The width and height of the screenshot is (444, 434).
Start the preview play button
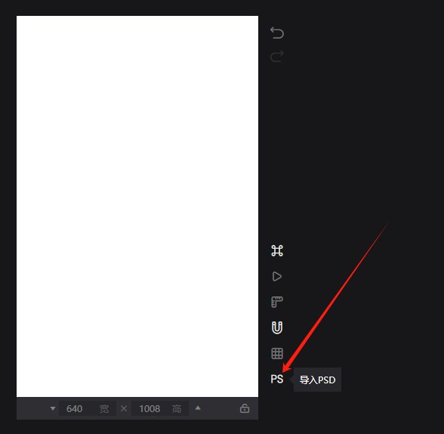[x=277, y=277]
